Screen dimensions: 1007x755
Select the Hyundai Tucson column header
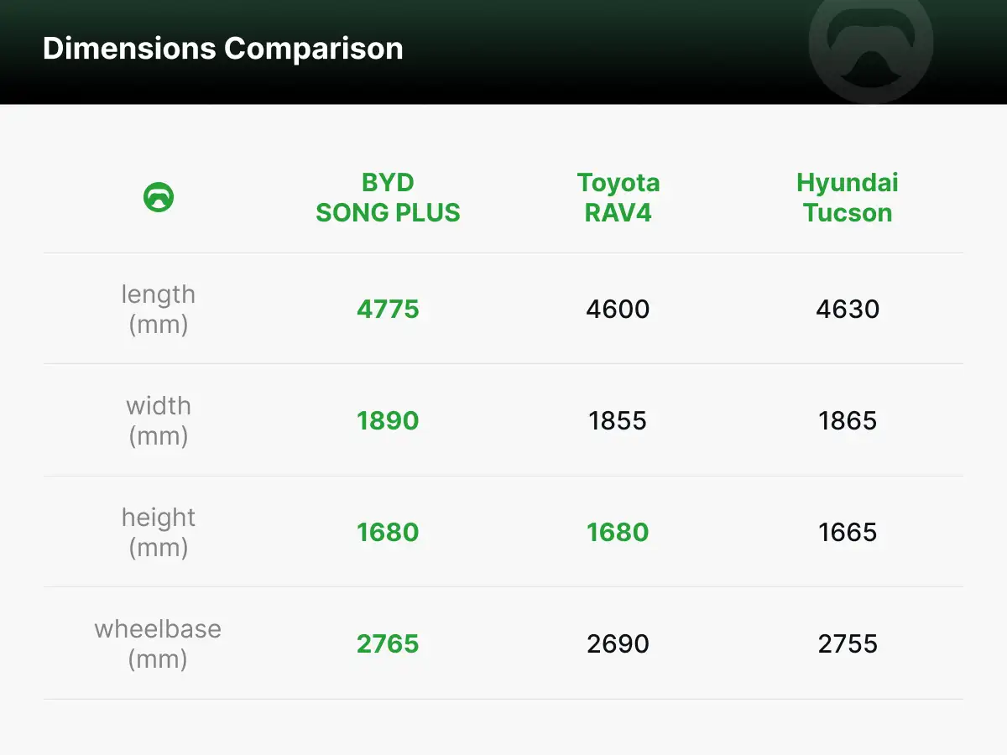pos(848,198)
